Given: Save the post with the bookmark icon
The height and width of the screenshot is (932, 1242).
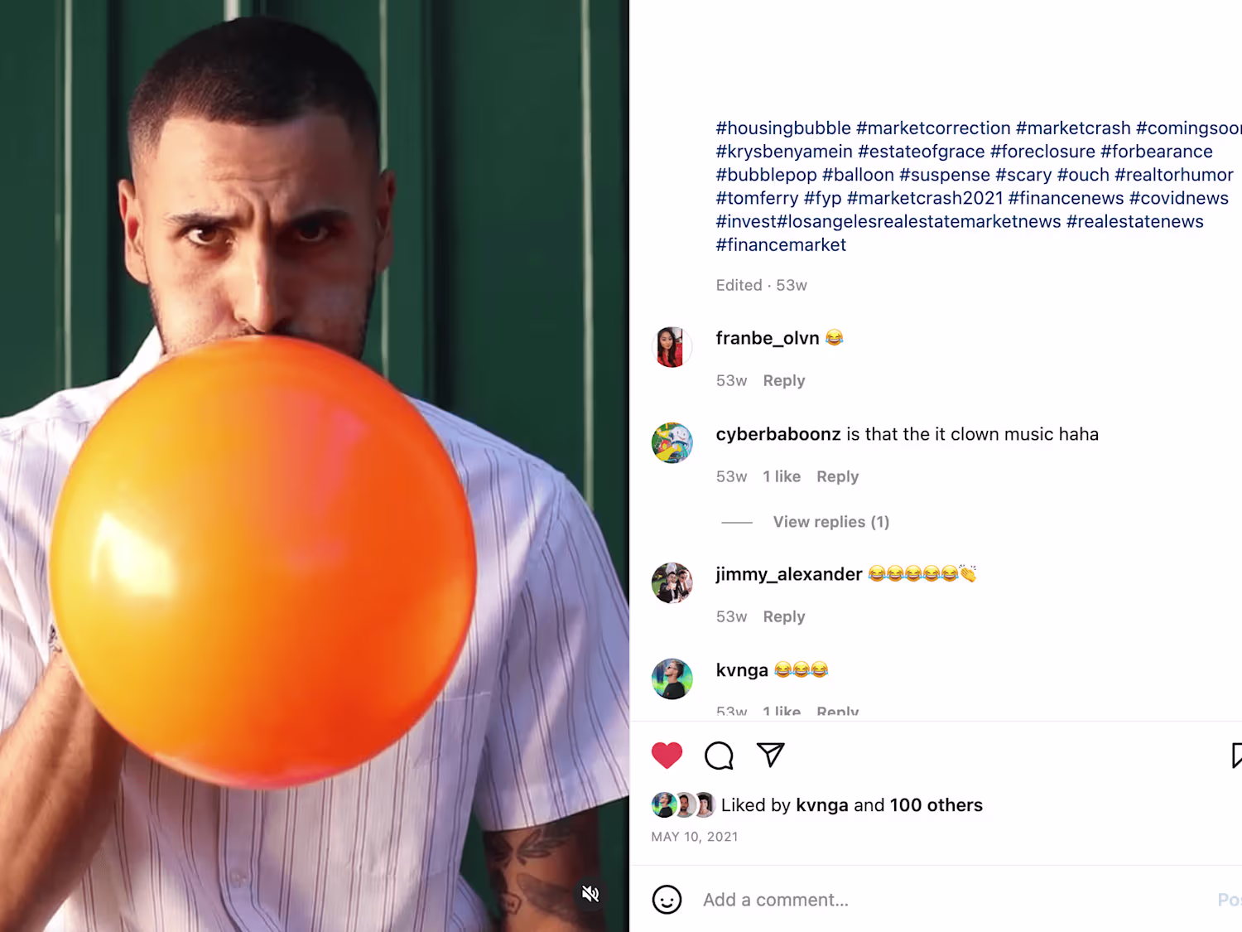Looking at the screenshot, I should [x=1236, y=755].
